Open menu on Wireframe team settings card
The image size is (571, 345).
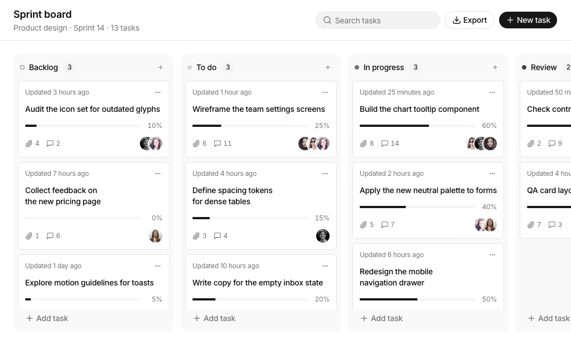[x=325, y=92]
